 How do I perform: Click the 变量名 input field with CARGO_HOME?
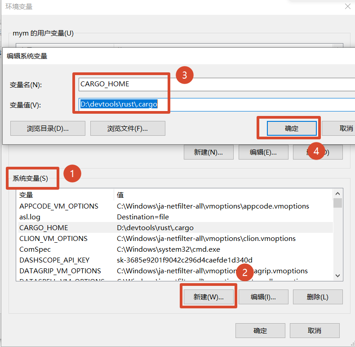(x=217, y=85)
